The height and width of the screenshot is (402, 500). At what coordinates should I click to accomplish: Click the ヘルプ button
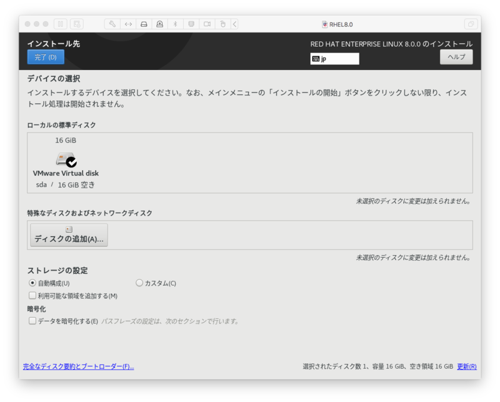pyautogui.click(x=456, y=57)
